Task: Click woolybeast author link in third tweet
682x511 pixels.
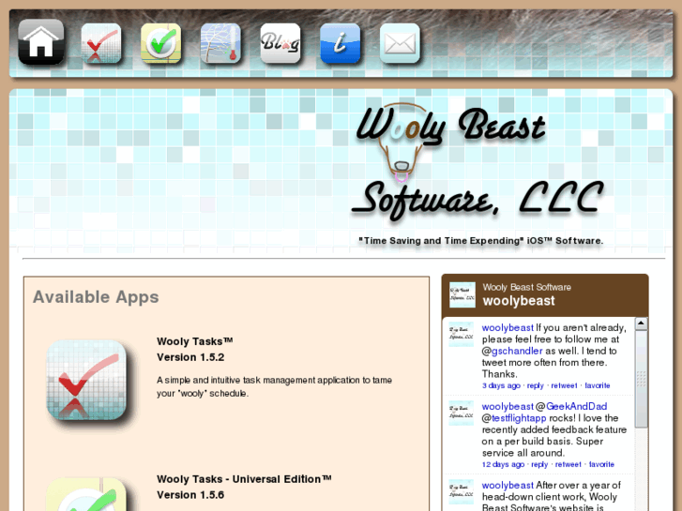Action: click(x=508, y=485)
